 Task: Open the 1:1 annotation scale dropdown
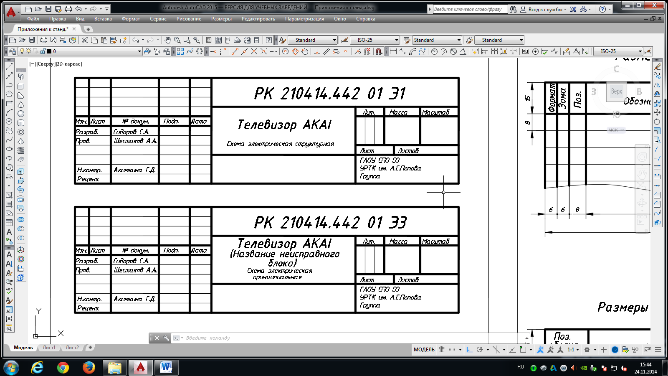pos(573,350)
